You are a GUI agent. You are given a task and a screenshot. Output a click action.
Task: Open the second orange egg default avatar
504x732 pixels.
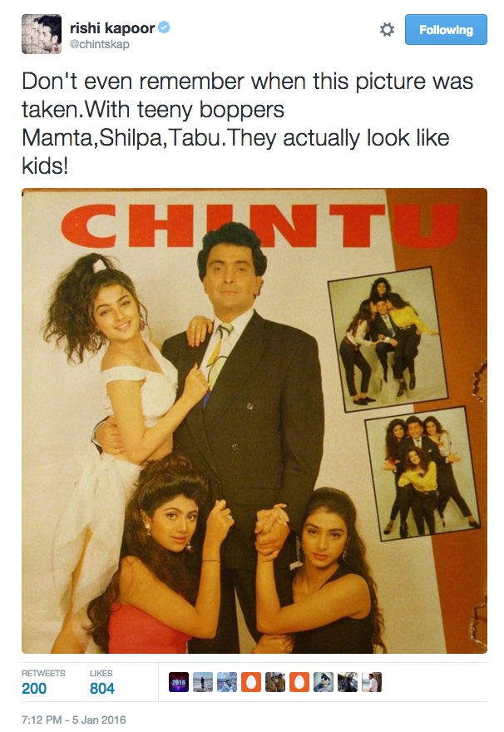[299, 682]
